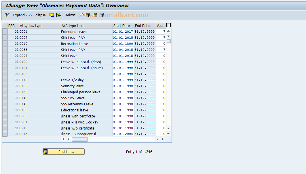
Task: Click the Delete row icon
Action: pyautogui.click(x=58, y=15)
